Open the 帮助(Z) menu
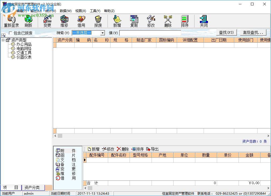Viewport: 271px width, 196px height. (x=109, y=11)
